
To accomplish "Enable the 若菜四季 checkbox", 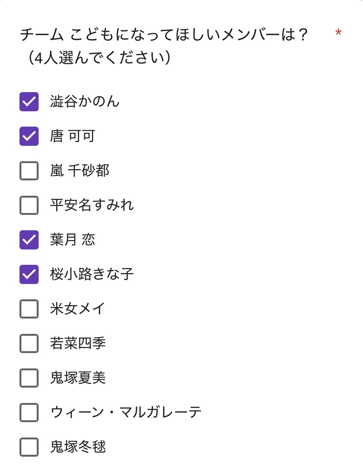I will pyautogui.click(x=29, y=343).
